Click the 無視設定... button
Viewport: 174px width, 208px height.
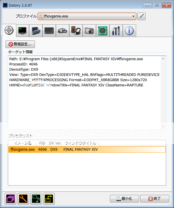(x=20, y=44)
